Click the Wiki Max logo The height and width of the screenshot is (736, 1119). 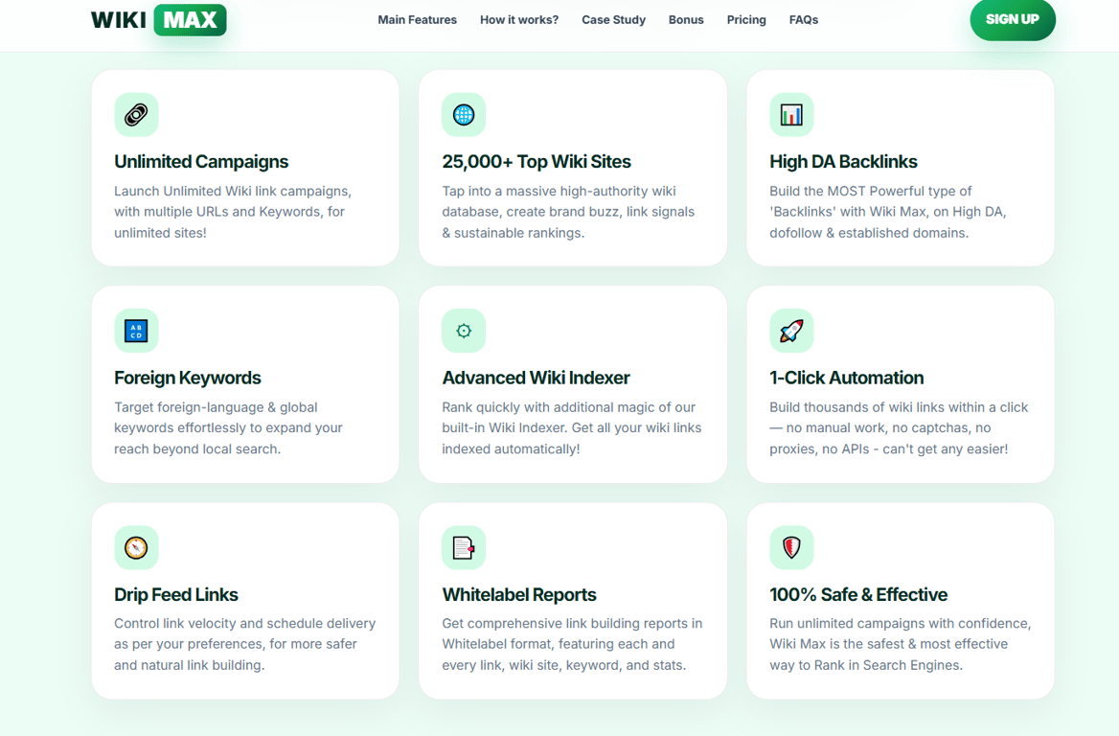pos(158,20)
